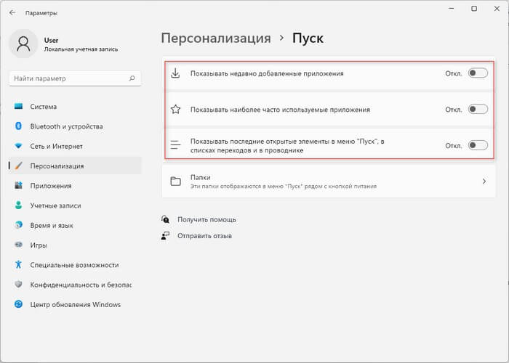Click the Специальные возможности accessibility icon
509x363 pixels.
click(x=18, y=264)
